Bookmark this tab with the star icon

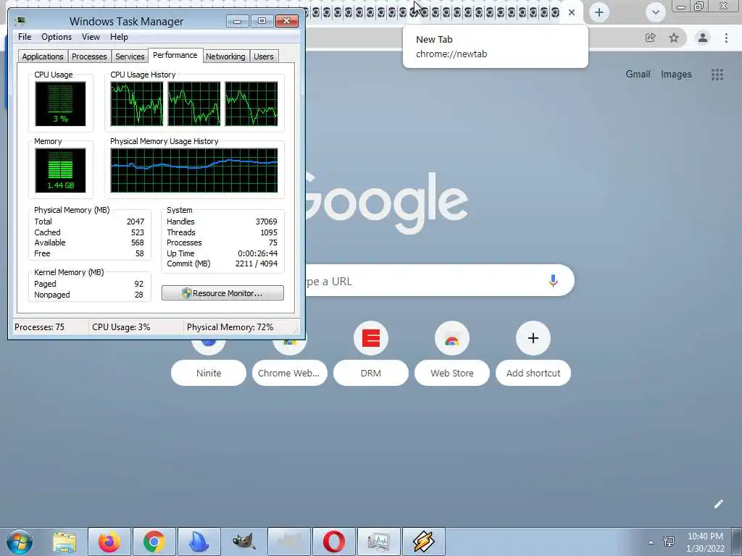click(674, 38)
